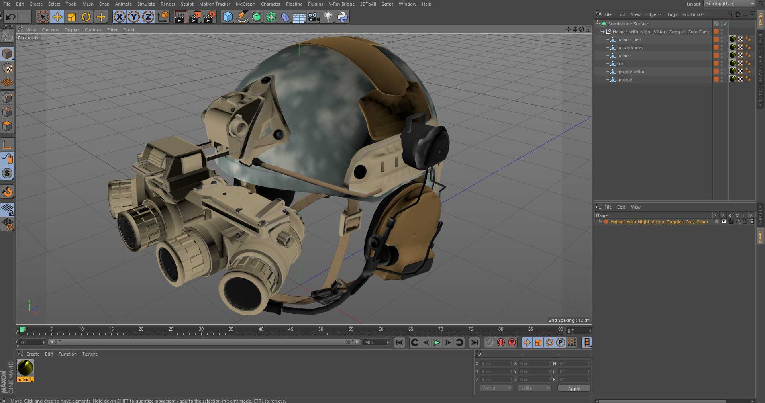Add a light object bulb icon

(328, 17)
